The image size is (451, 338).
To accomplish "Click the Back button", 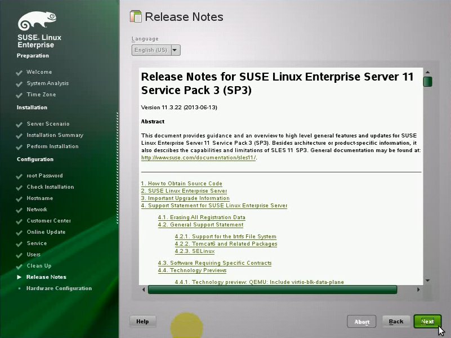I will pos(396,321).
